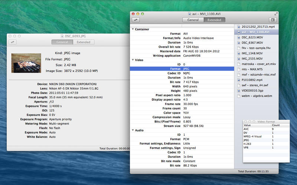Viewport: 297px width, 185px height.
Task: Click the file icon next to DSC_6223.MOV
Action: (238, 37)
